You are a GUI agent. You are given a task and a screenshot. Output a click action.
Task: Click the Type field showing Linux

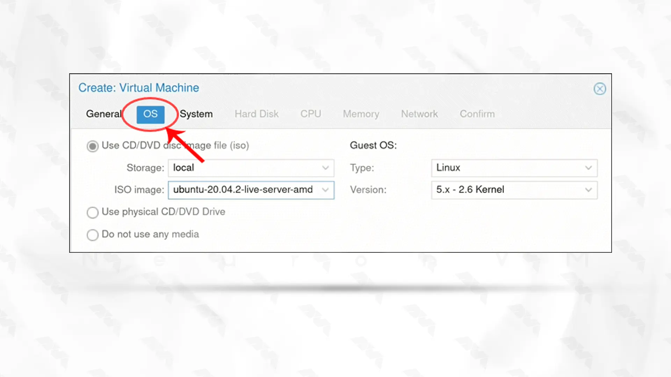[x=514, y=168]
